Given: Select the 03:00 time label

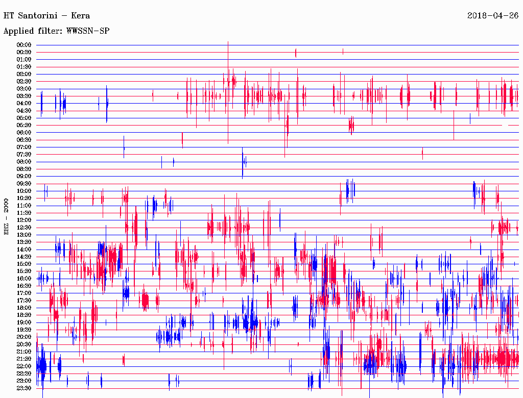Looking at the screenshot, I should [24, 89].
